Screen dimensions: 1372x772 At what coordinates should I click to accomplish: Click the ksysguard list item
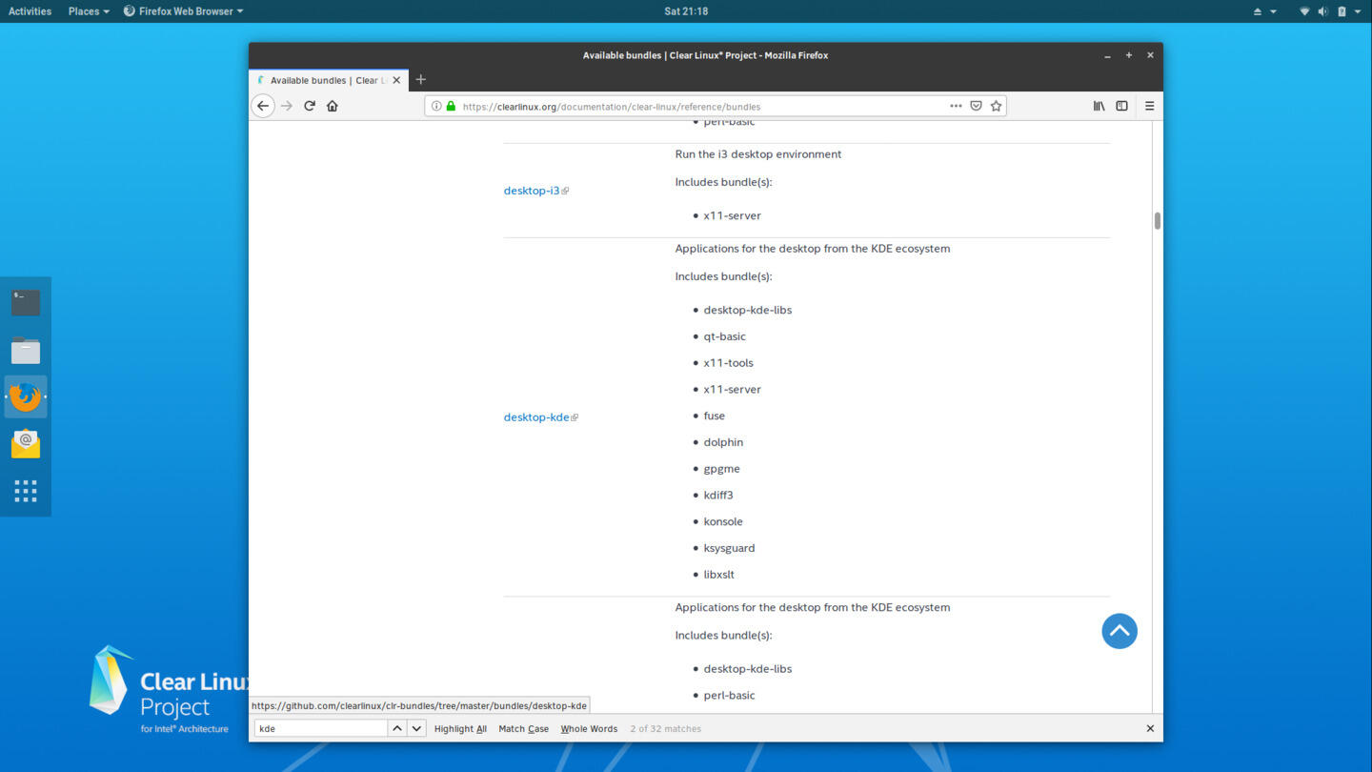[x=730, y=548]
